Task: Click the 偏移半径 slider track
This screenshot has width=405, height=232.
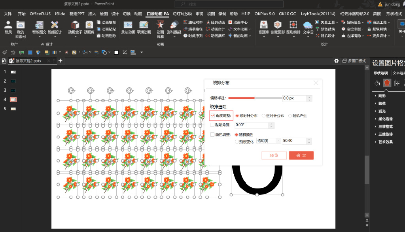Action: pyautogui.click(x=255, y=98)
